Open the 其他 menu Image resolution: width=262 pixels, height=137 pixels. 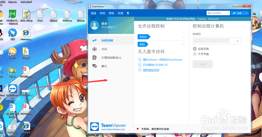[x=102, y=13]
